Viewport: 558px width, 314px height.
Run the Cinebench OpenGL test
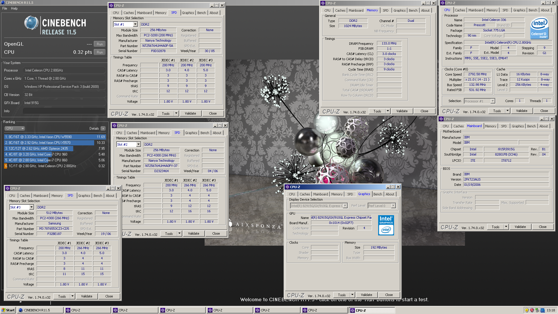100,44
